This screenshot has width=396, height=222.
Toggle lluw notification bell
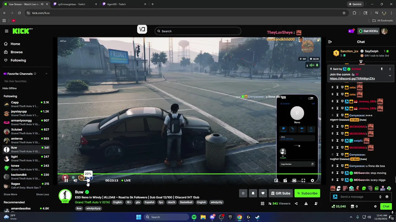point(253,193)
